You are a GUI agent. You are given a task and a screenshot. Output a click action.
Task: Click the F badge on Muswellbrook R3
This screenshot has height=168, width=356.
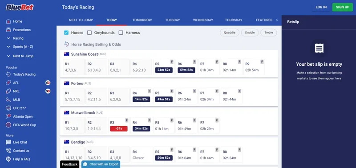[127, 120]
